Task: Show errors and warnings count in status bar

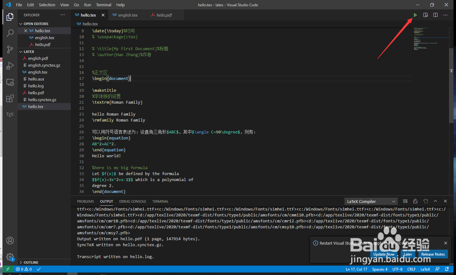Action: point(24,269)
